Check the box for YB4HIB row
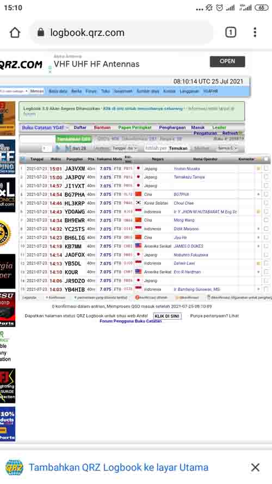The height and width of the screenshot is (484, 272). coord(266,289)
